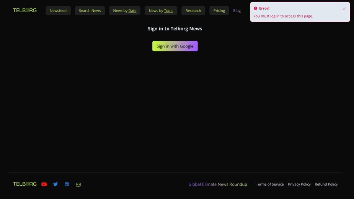Open the Research section

point(193,11)
